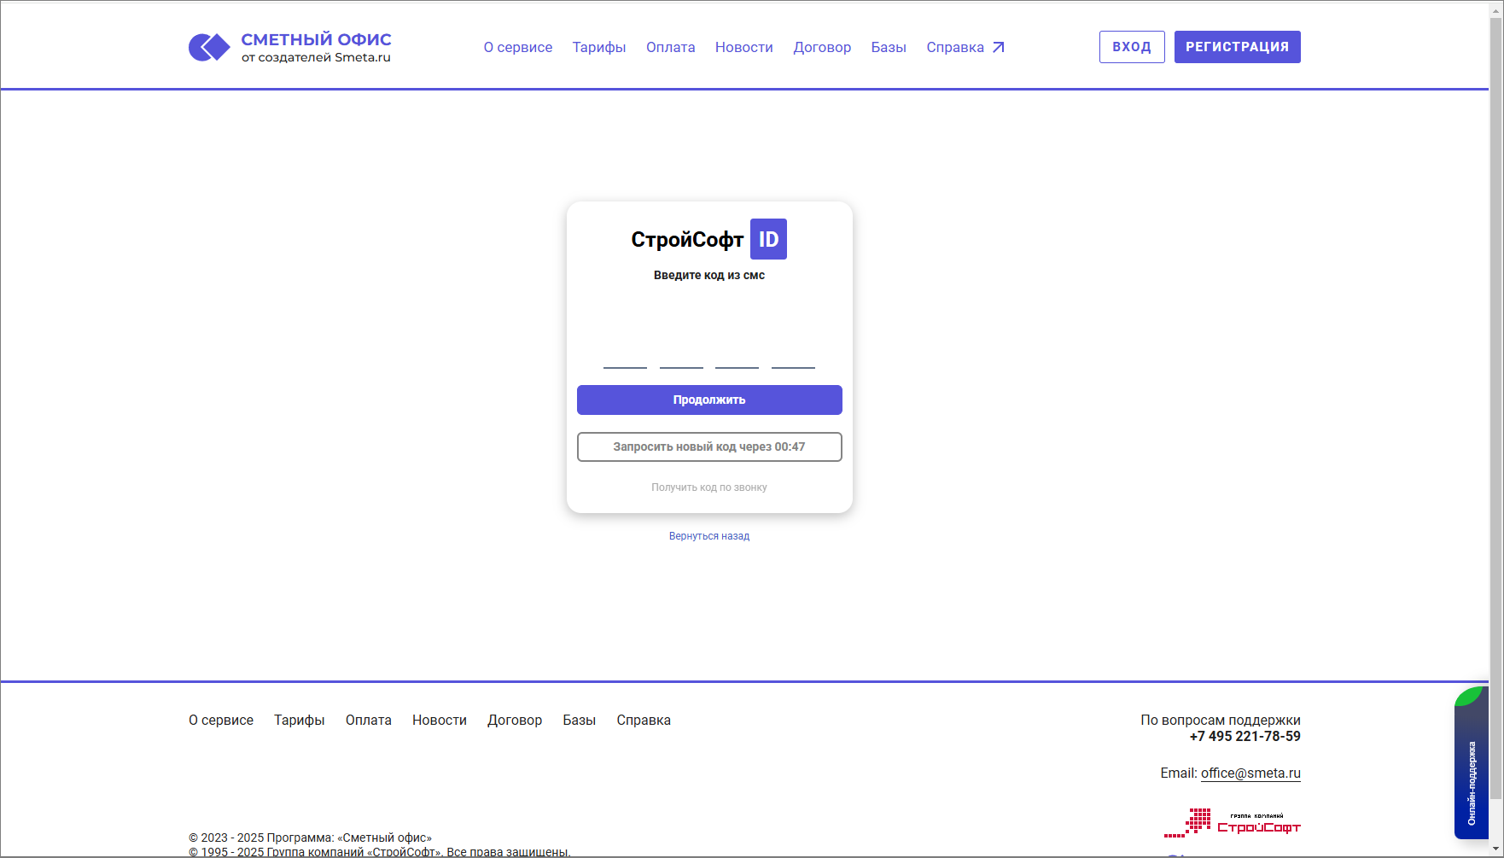Click Запросить новый код countdown button

pos(708,447)
